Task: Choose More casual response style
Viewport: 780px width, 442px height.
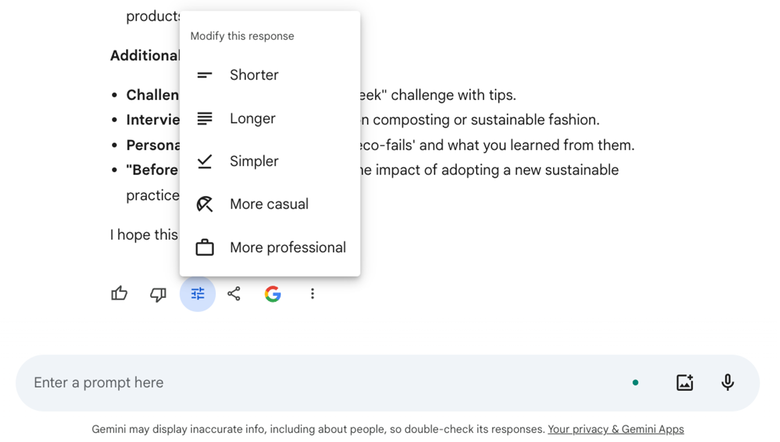Action: tap(270, 204)
